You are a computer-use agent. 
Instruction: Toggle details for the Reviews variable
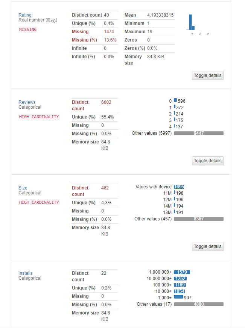click(x=207, y=161)
